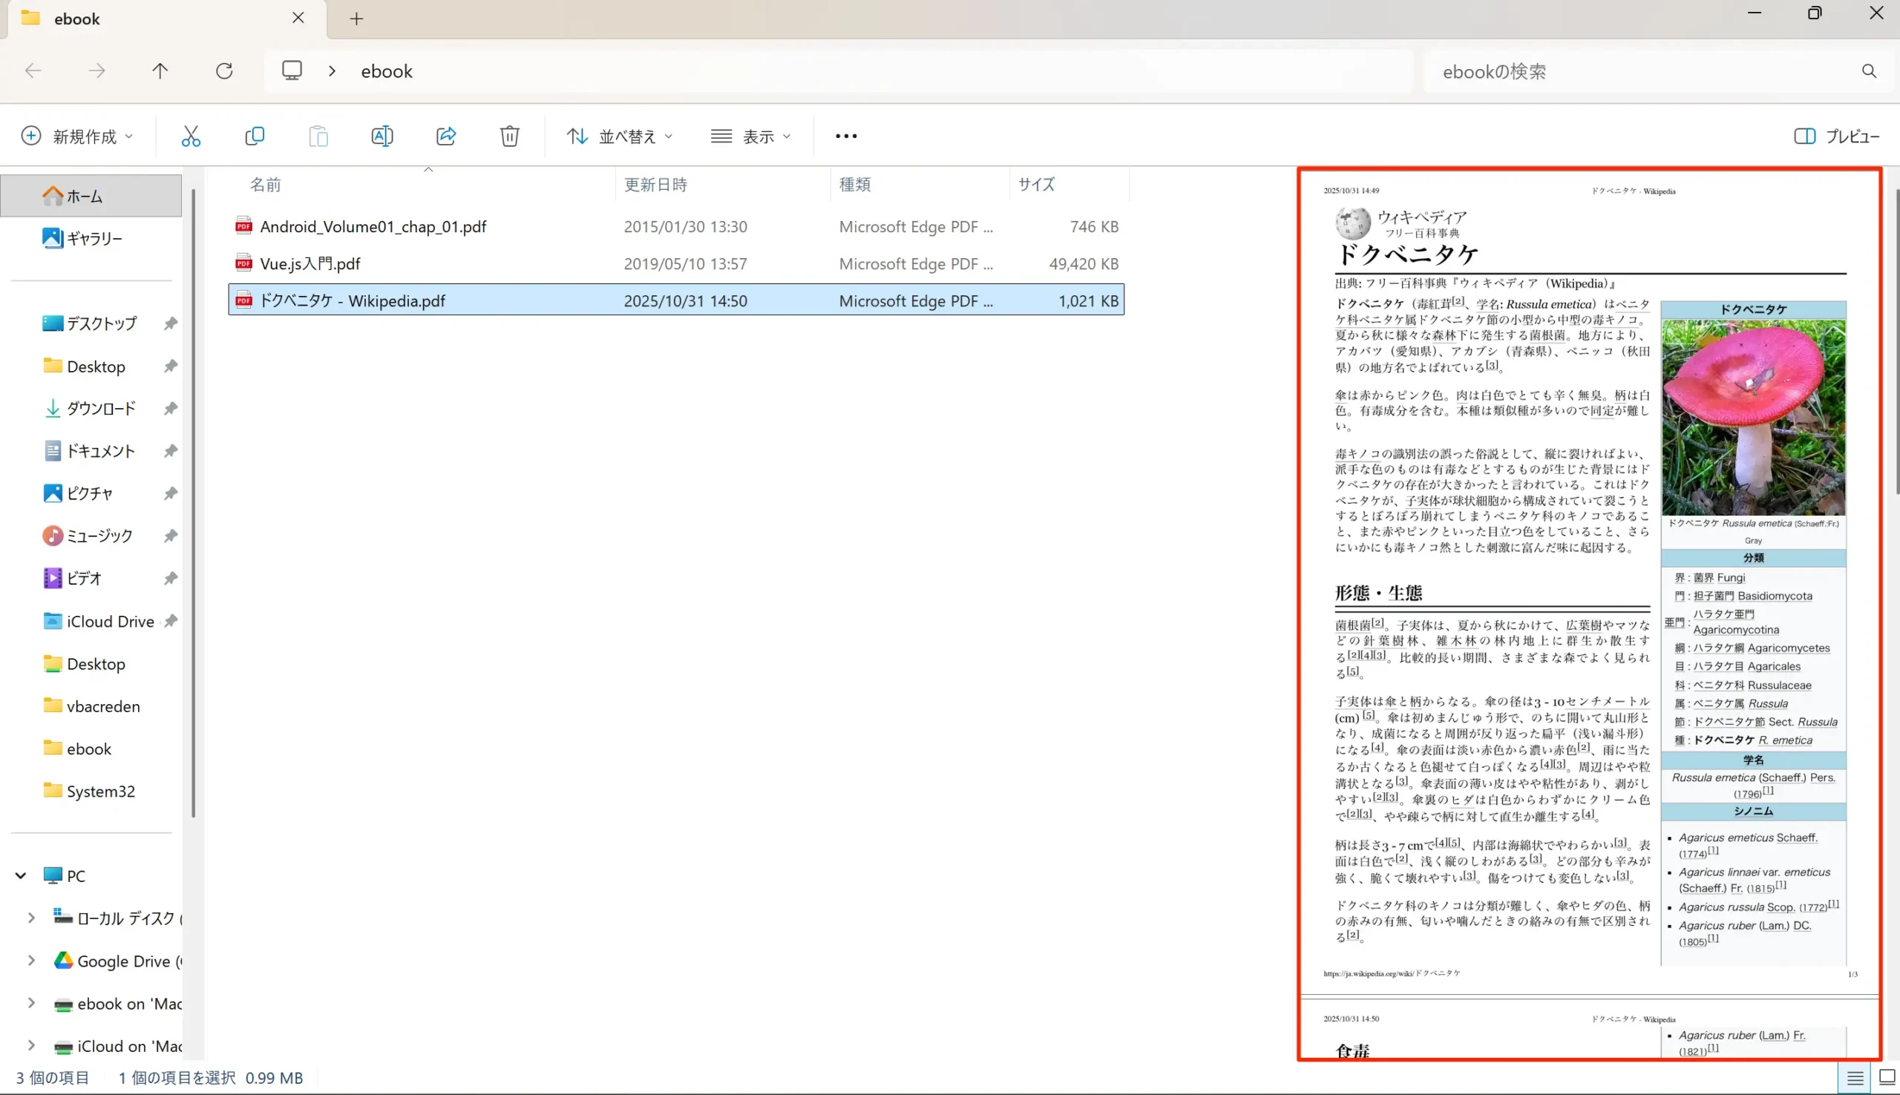Go up one folder with Up arrow

[x=160, y=70]
